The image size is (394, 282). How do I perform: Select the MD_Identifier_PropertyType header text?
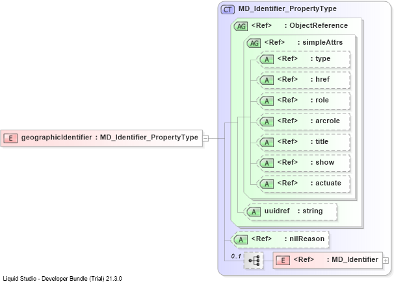coord(287,9)
